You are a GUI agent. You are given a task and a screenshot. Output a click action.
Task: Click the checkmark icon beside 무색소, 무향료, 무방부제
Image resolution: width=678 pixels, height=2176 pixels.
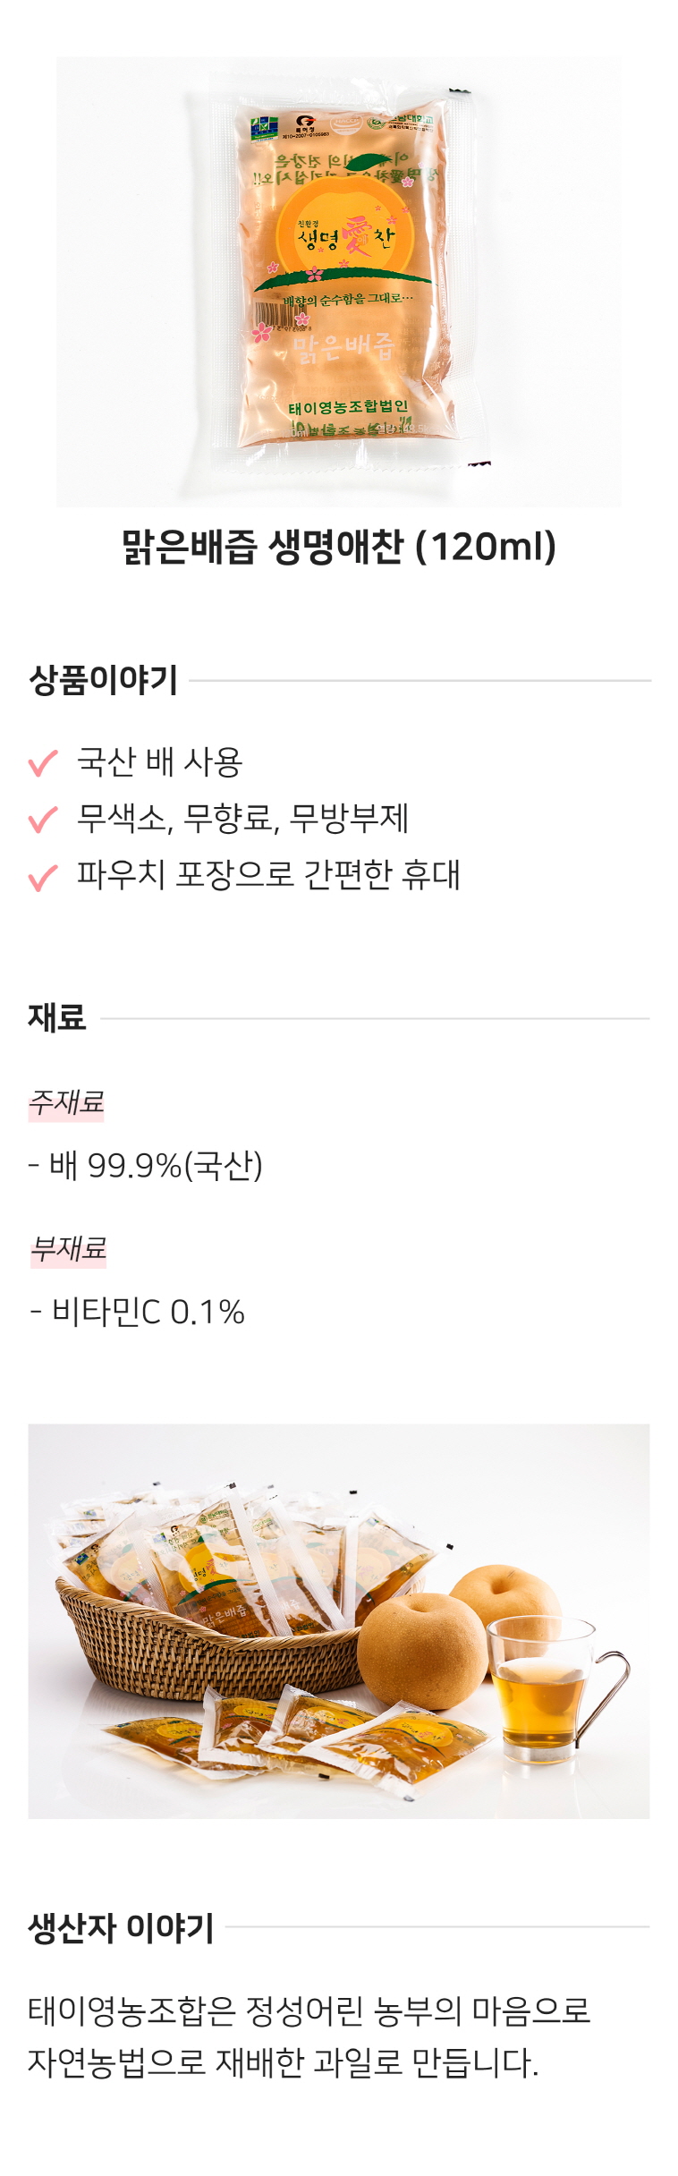(43, 820)
